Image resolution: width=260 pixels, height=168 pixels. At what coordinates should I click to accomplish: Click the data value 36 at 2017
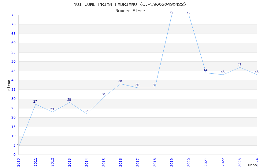point(137,85)
